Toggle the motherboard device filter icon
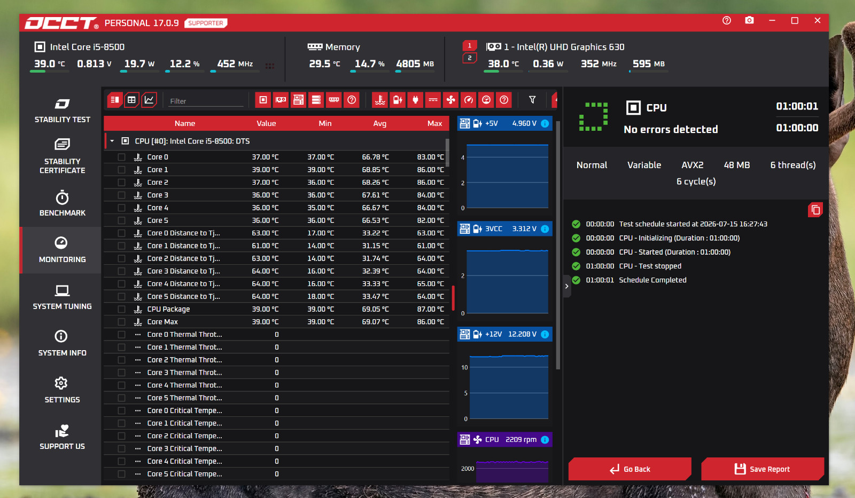 point(298,100)
